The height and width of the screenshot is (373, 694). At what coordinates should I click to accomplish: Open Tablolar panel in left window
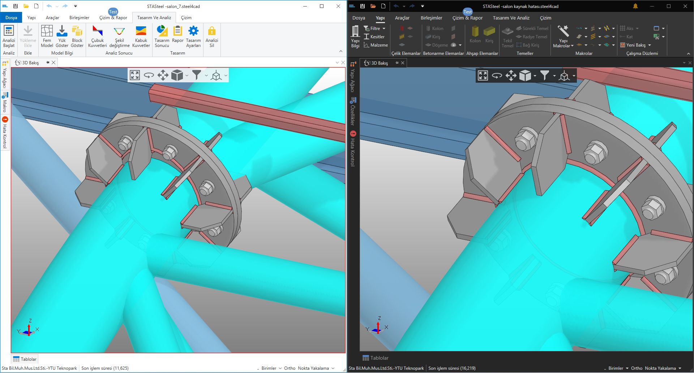point(25,359)
